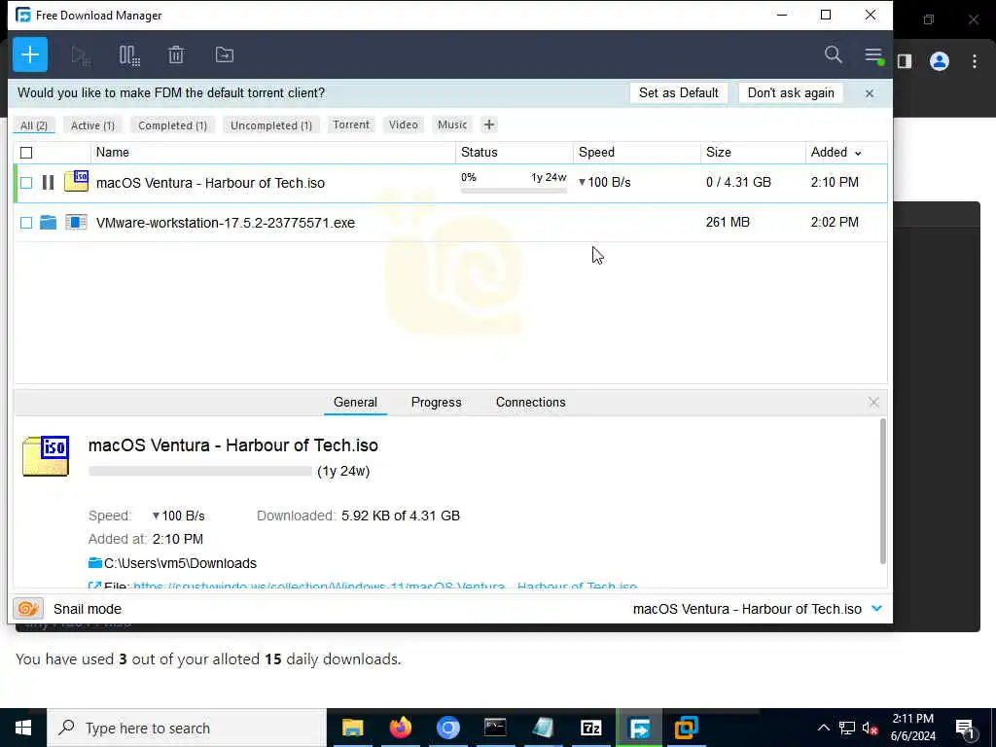Select the VMware-workstation-17.5.2-23775571.exe row name

click(226, 223)
